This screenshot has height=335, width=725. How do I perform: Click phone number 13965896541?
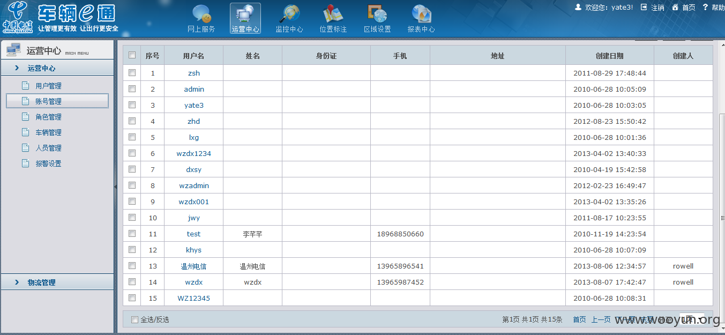pos(400,266)
